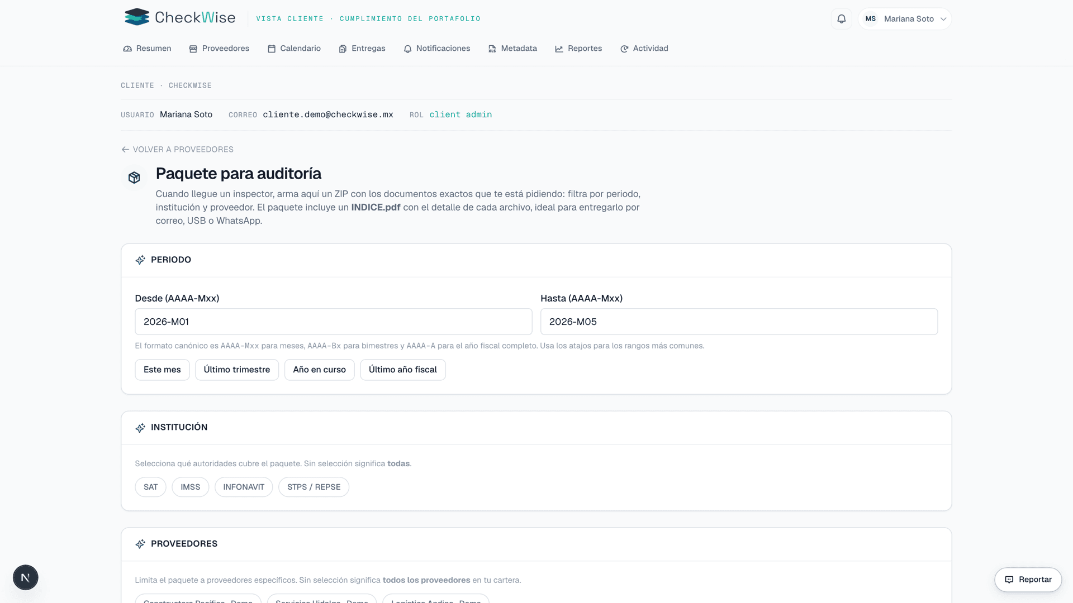Click the sparkle icon next to PERIODO
This screenshot has width=1073, height=603.
pos(140,260)
